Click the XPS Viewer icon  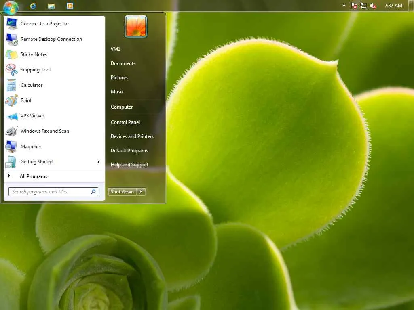tap(12, 116)
